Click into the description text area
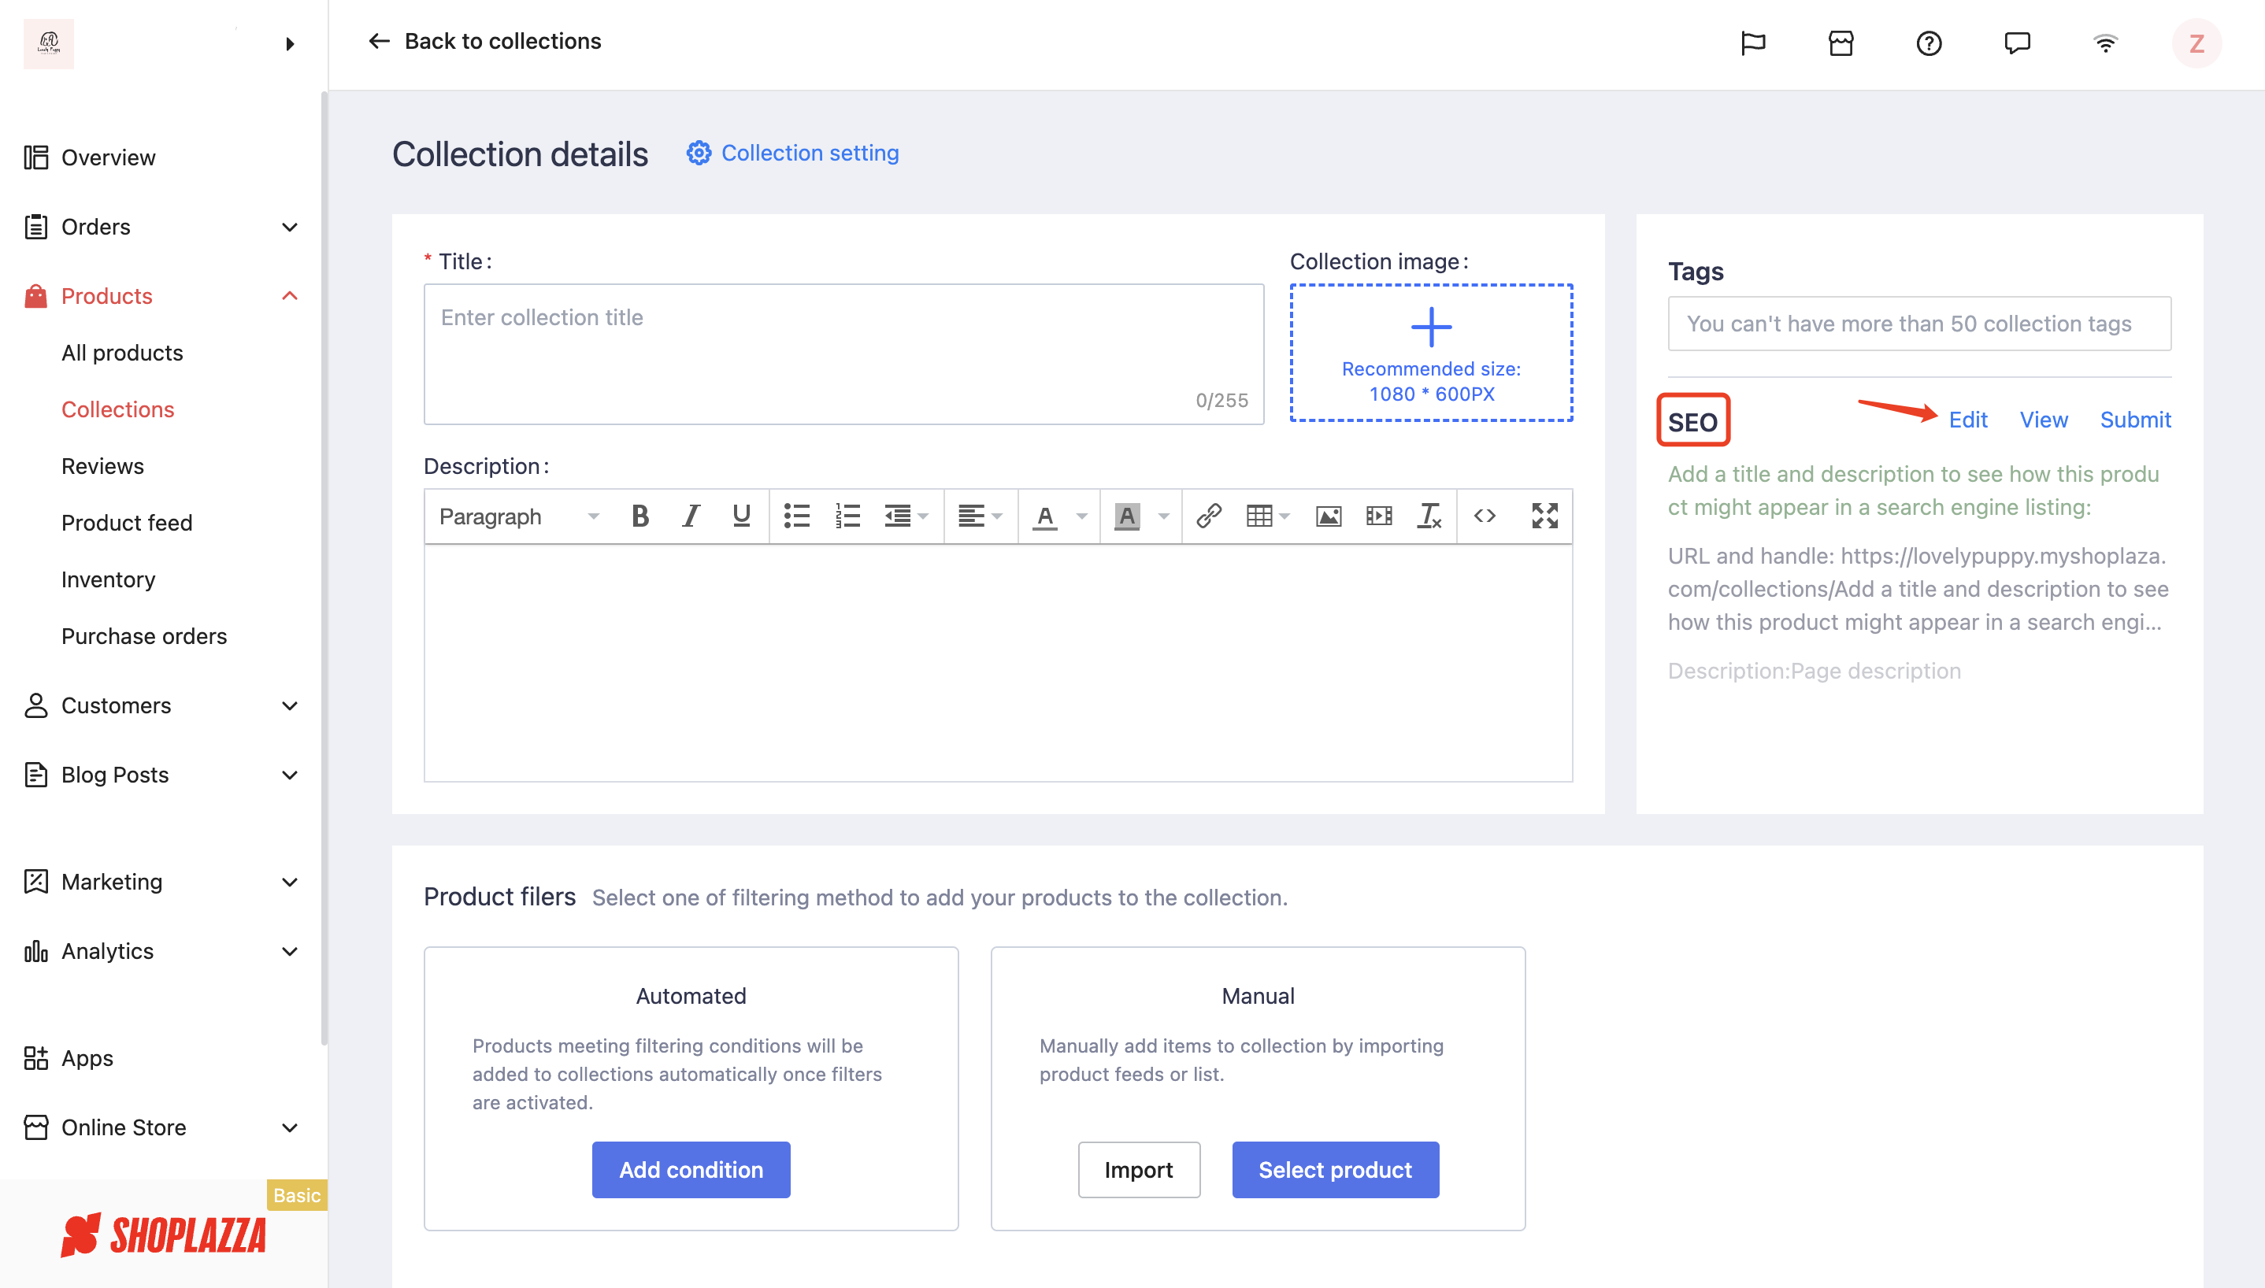The width and height of the screenshot is (2265, 1288). 998,663
